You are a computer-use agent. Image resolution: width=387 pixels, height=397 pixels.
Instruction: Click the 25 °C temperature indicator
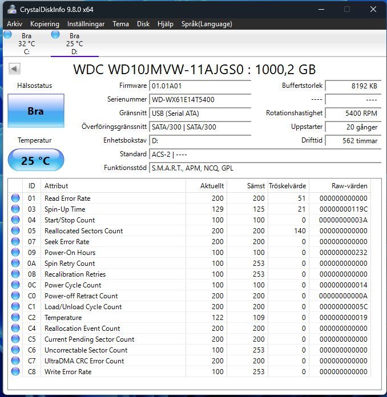tap(35, 161)
